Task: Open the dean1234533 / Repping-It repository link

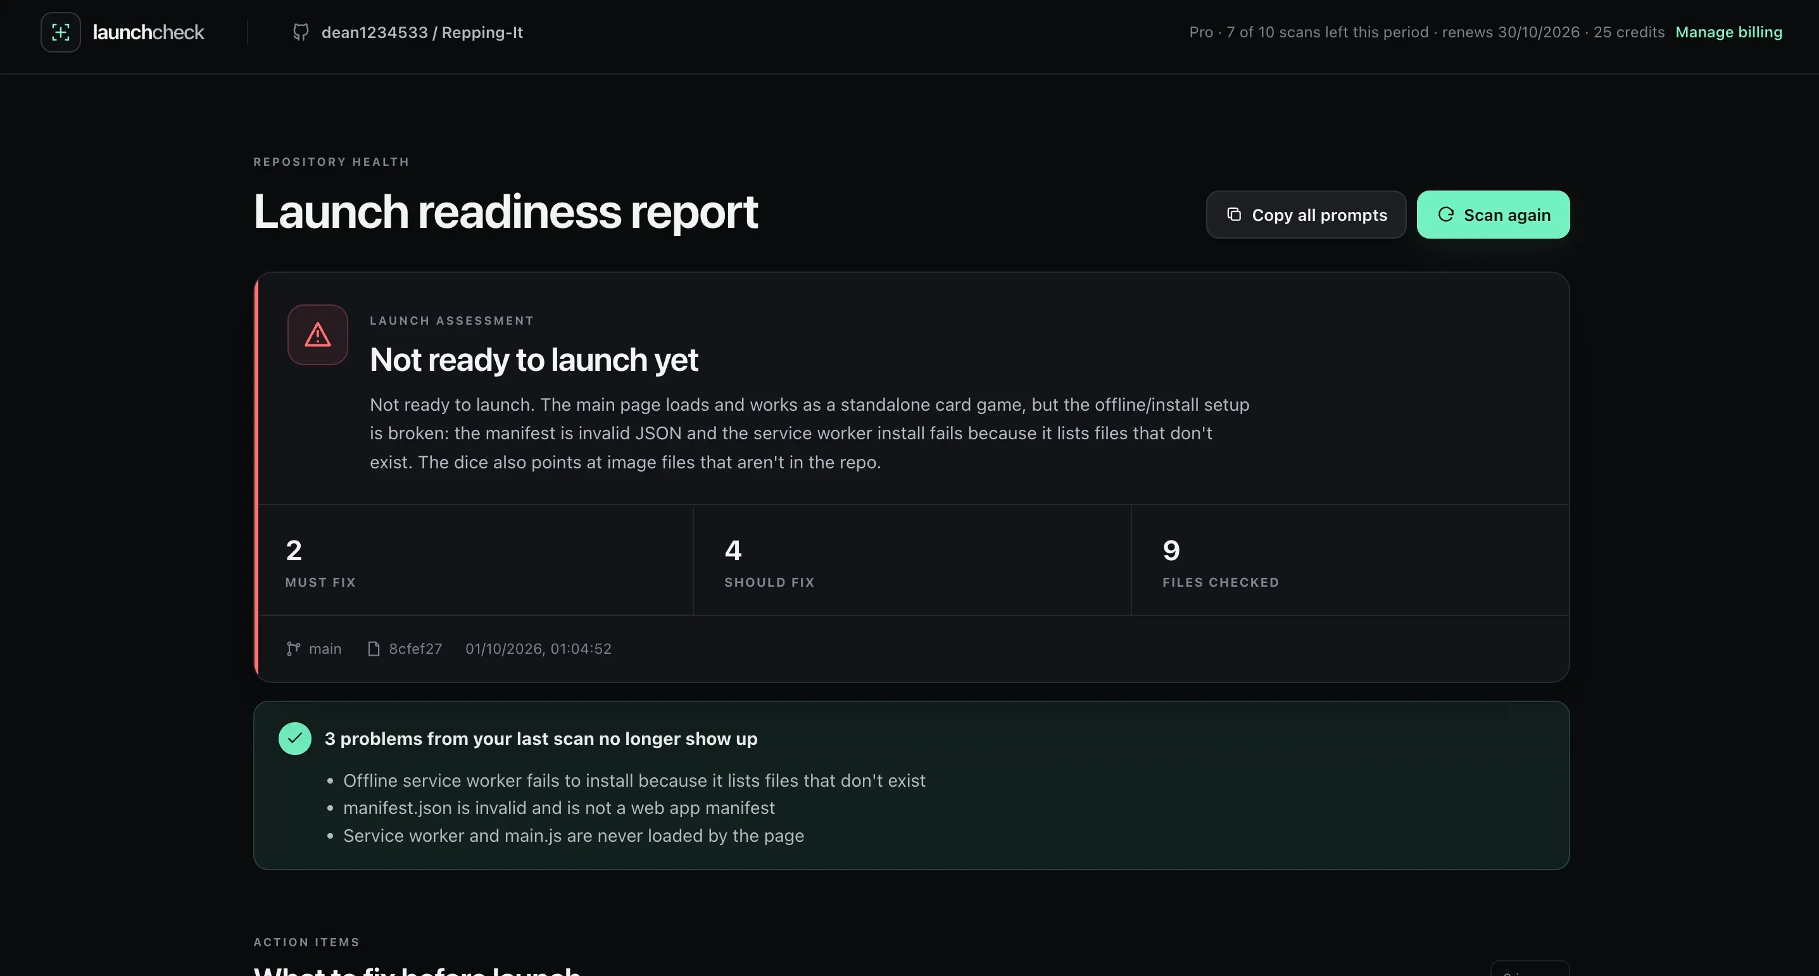Action: tap(422, 32)
